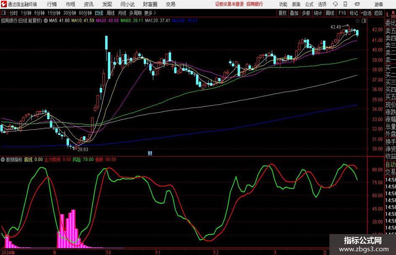The image size is (396, 255).
Task: Open the 交易 menu
Action: pos(171,4)
